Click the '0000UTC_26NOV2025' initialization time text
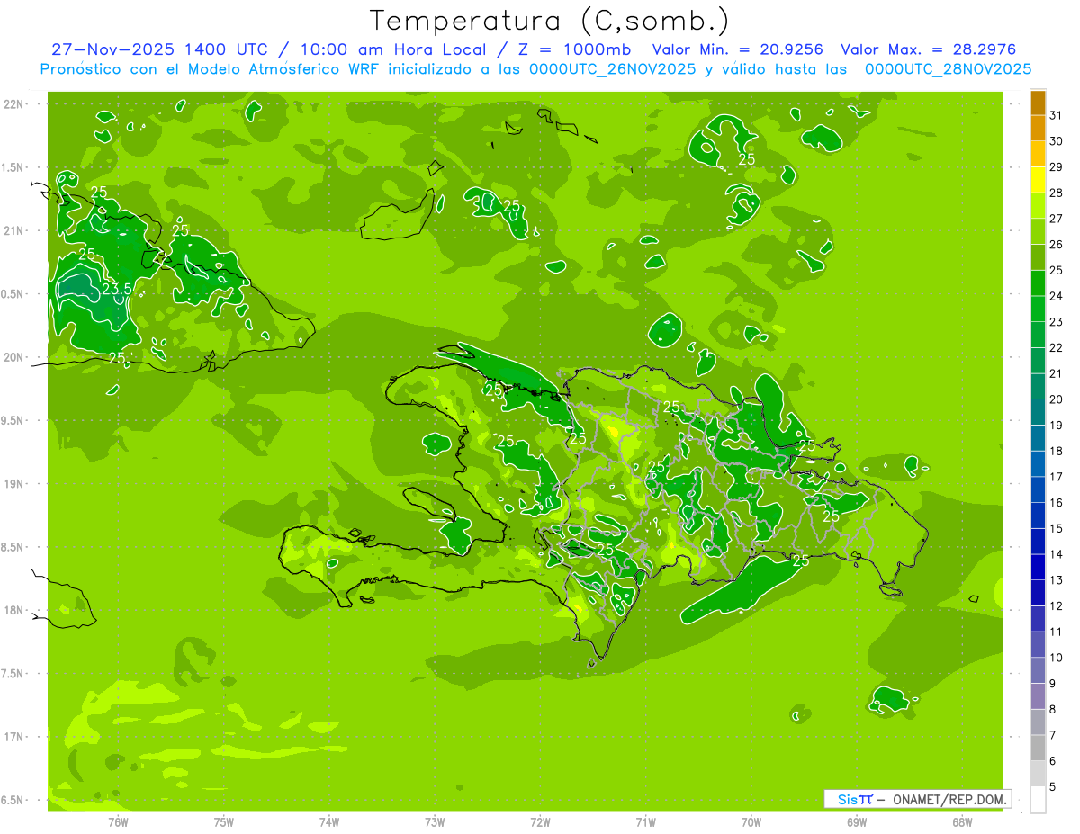Viewport: 1080px width, 834px height. [x=612, y=69]
